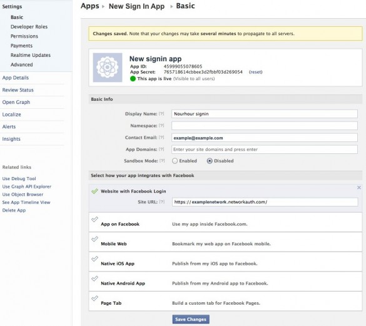Click the reset link for App Secret

pos(256,72)
